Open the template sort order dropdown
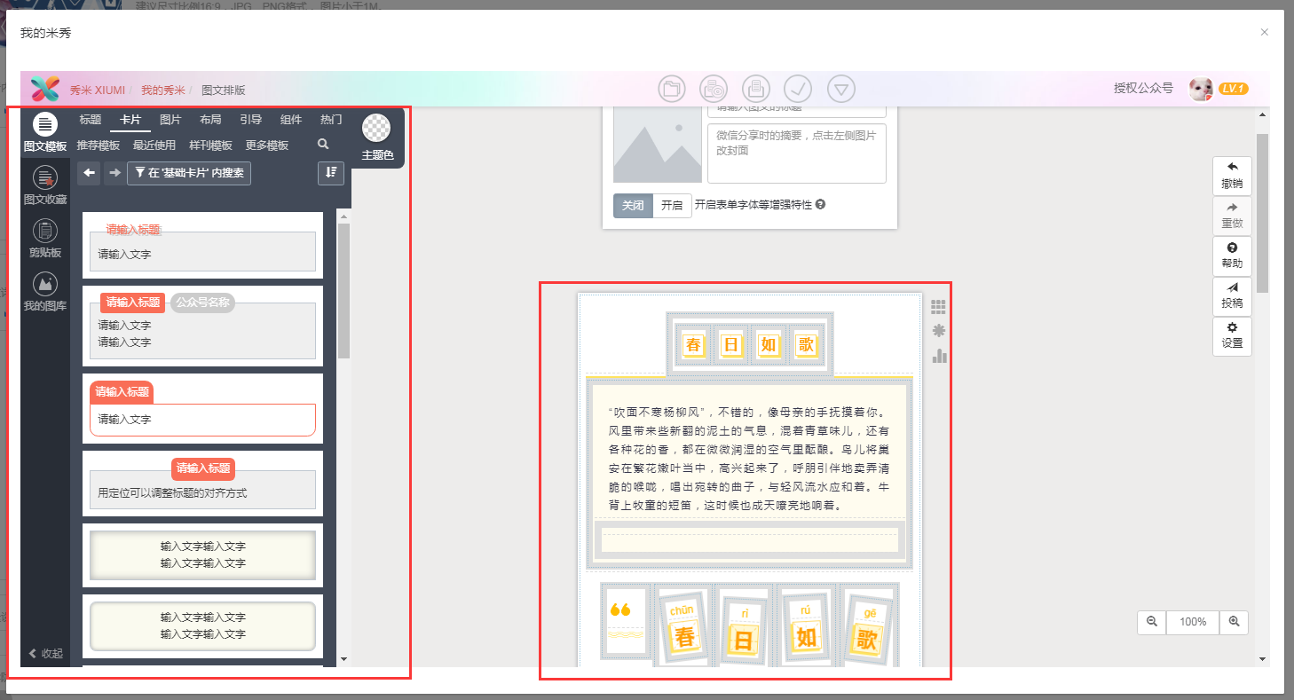This screenshot has height=700, width=1294. [x=330, y=172]
